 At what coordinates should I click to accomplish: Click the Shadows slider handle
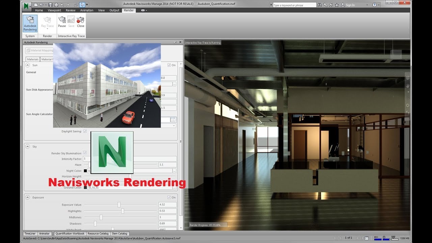[95, 223]
